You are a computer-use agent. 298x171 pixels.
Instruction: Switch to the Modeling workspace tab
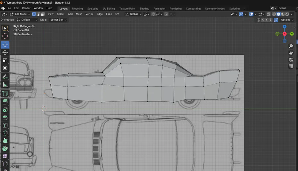point(77,9)
